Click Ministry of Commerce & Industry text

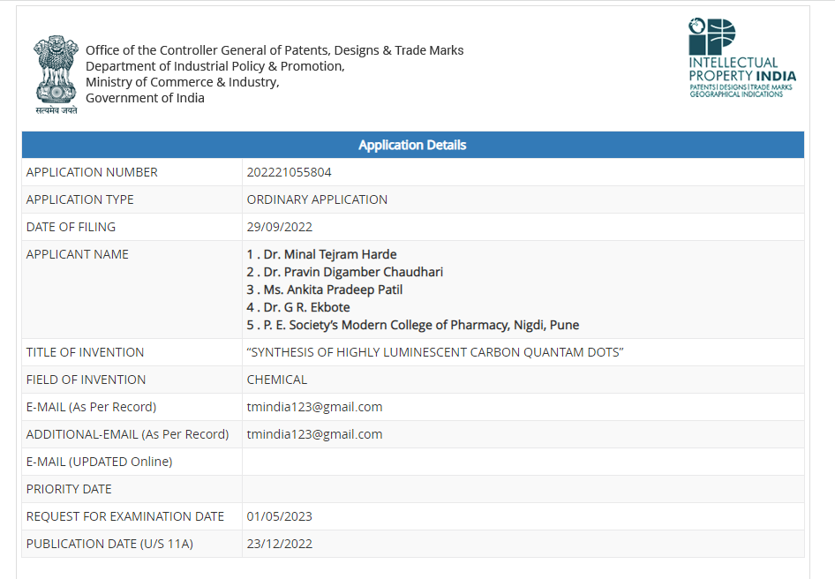(x=183, y=82)
